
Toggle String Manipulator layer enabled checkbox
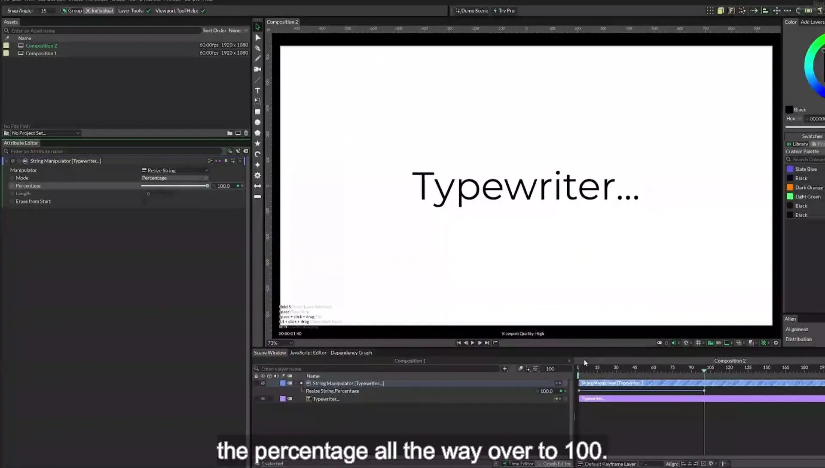(x=263, y=383)
